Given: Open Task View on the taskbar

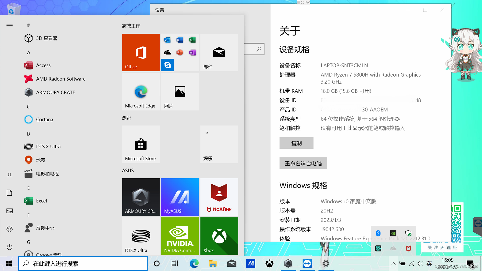Looking at the screenshot, I should coord(175,263).
